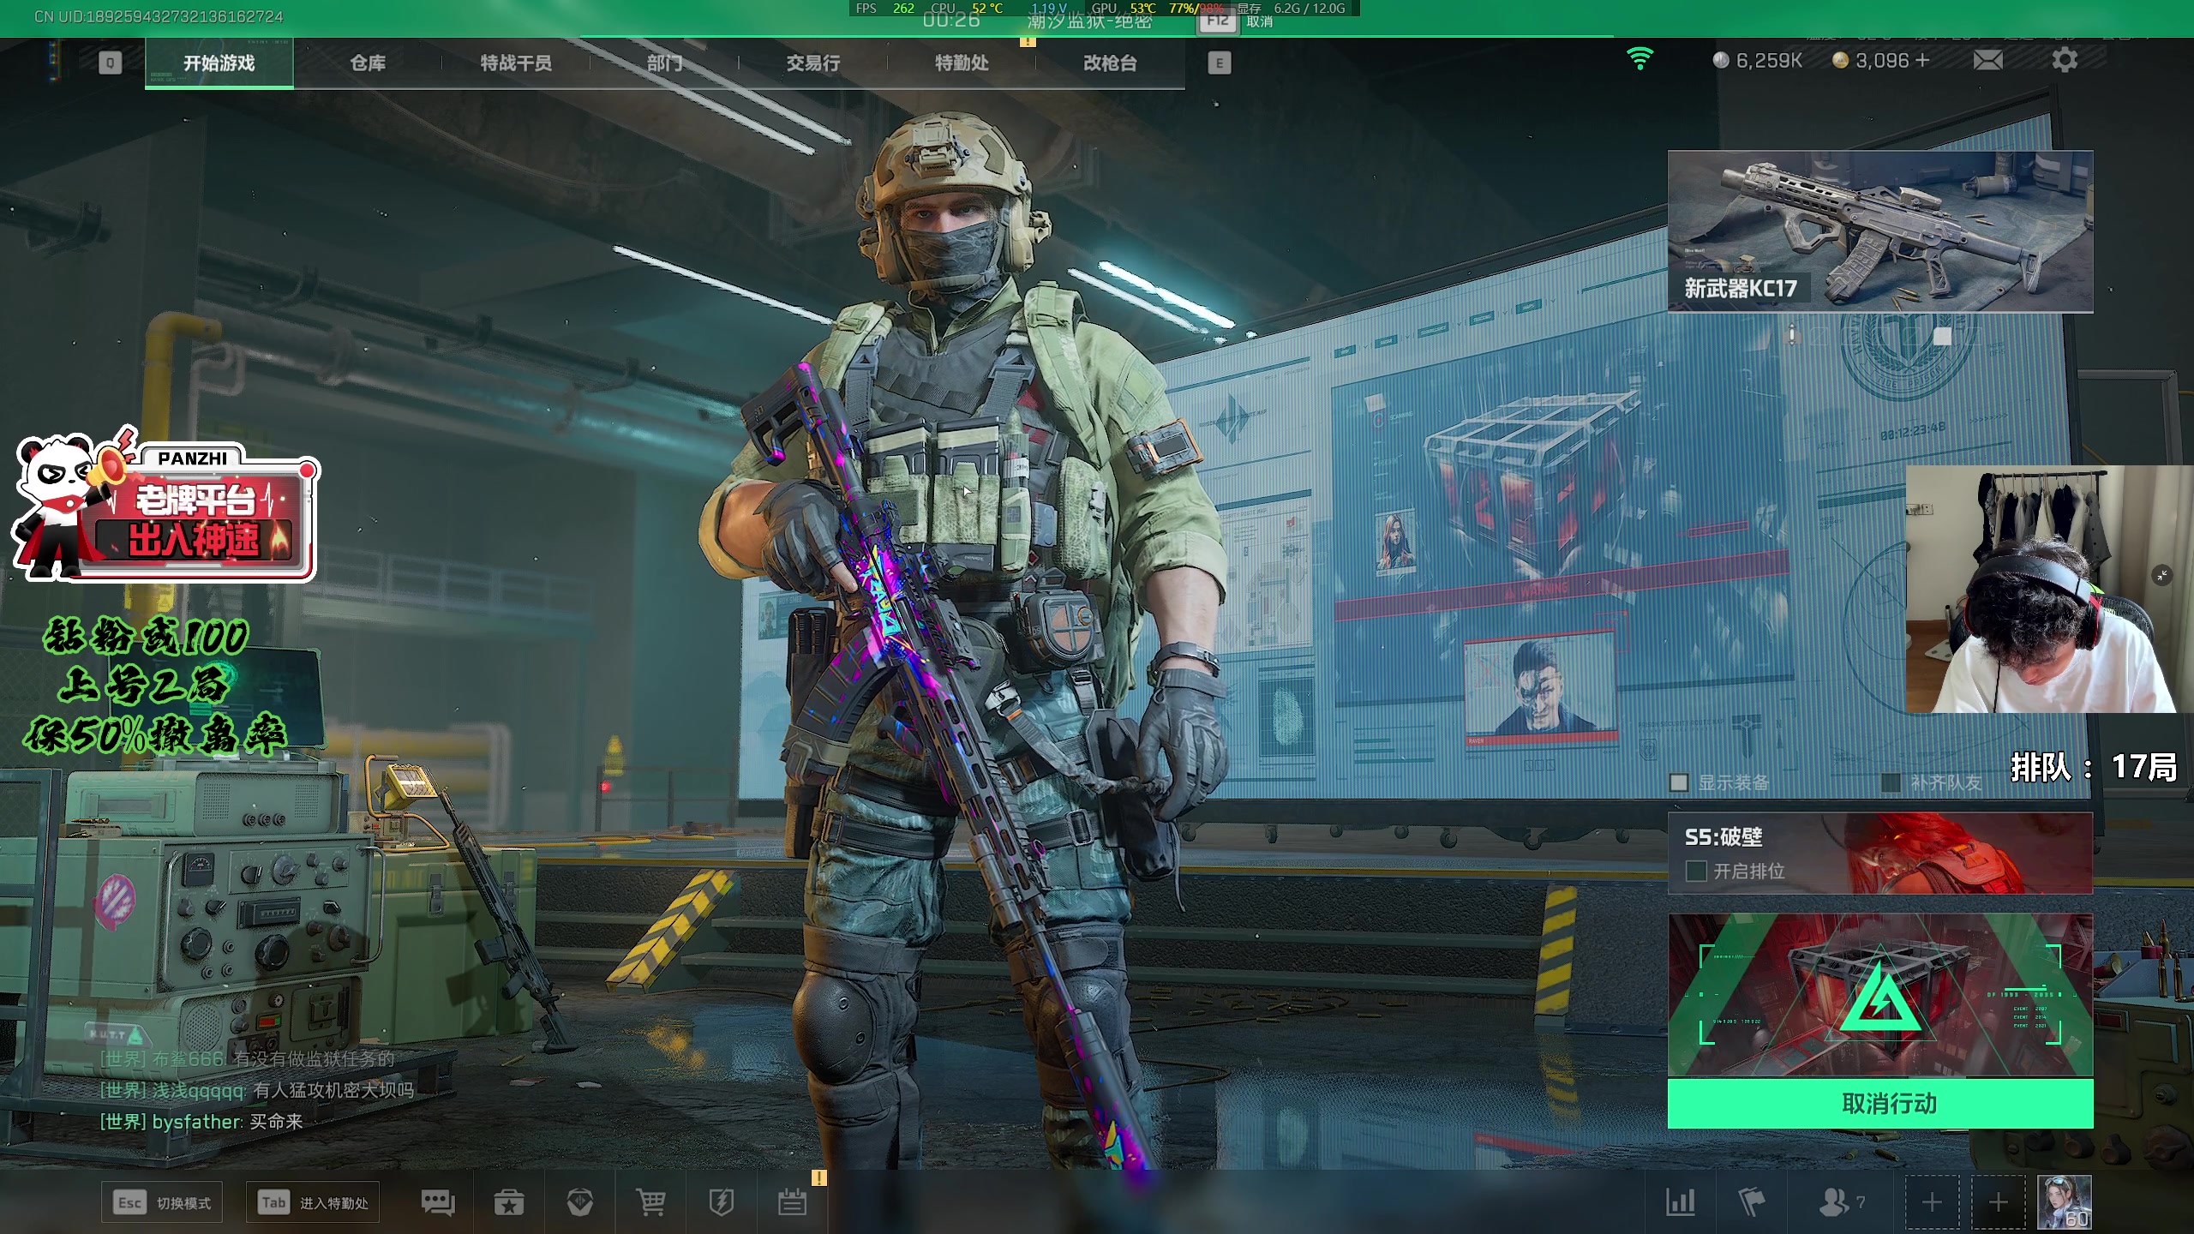The width and height of the screenshot is (2194, 1234).
Task: Open the star briefcase collection icon
Action: point(509,1203)
